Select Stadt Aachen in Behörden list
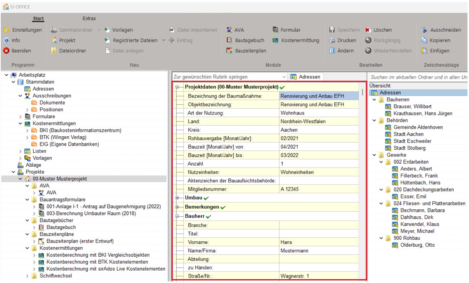The image size is (469, 283). [408, 134]
